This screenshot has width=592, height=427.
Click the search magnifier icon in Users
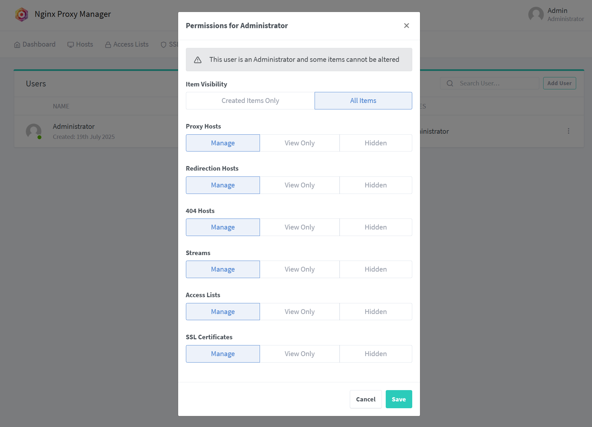(450, 84)
